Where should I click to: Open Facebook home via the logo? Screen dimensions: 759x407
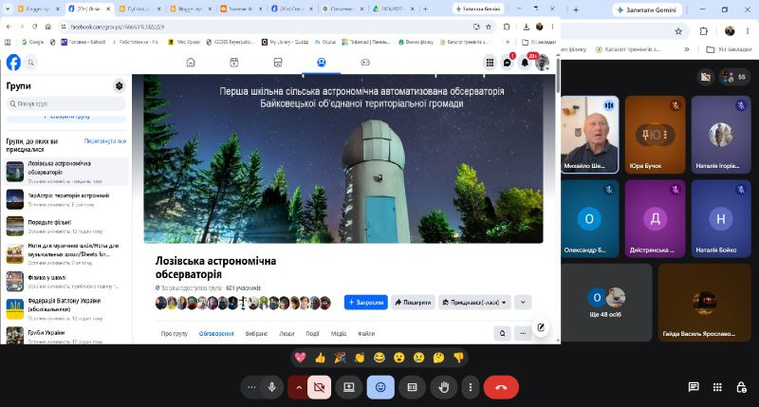pyautogui.click(x=13, y=63)
